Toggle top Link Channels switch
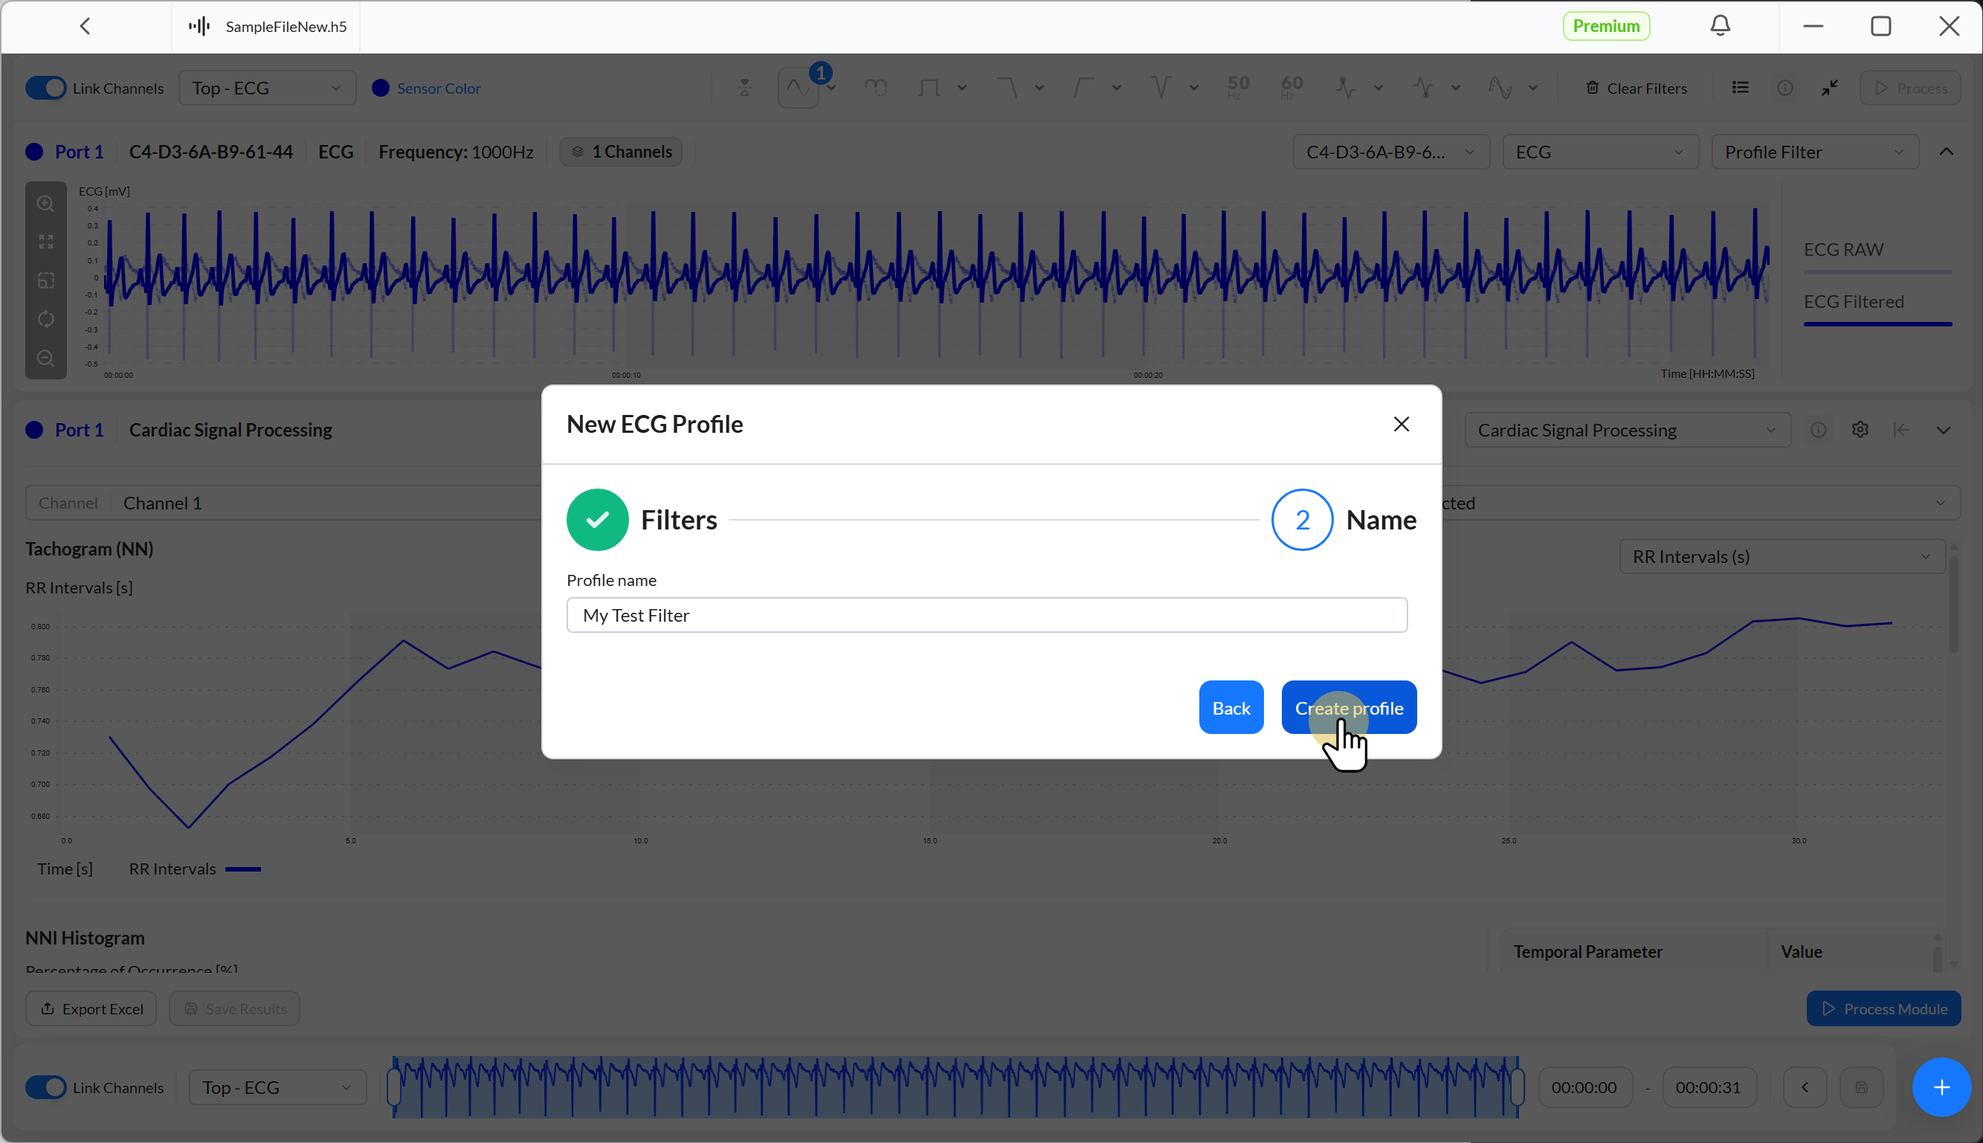 click(x=45, y=88)
